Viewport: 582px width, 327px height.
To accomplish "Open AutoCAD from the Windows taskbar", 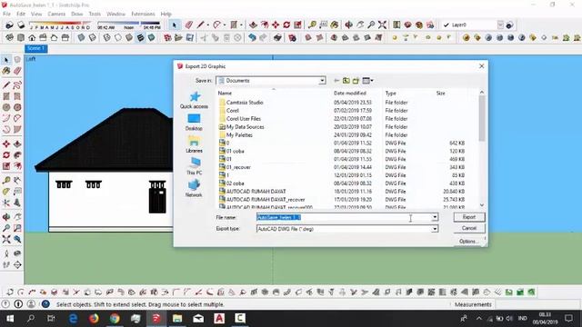I will coord(219,318).
